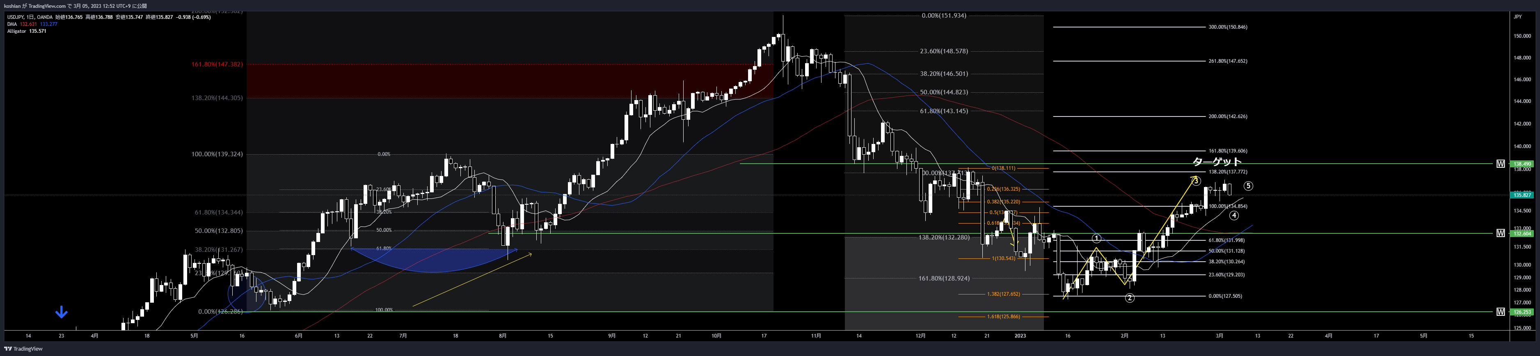Select the circled wave number 1
The image size is (1540, 356).
point(1096,238)
